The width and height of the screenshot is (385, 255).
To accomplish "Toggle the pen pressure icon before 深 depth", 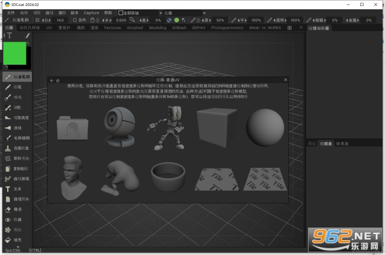I will (x=193, y=20).
